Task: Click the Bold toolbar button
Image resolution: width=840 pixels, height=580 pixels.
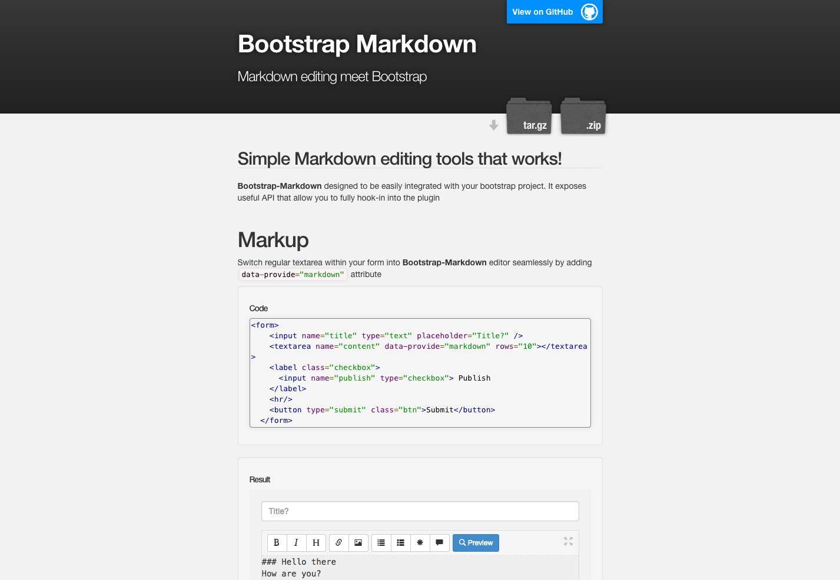Action: pyautogui.click(x=276, y=542)
